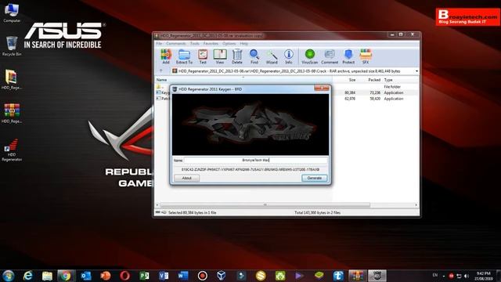Open PowerPoint from the taskbar
Viewport: 501px width, 282px height.
pos(106,275)
